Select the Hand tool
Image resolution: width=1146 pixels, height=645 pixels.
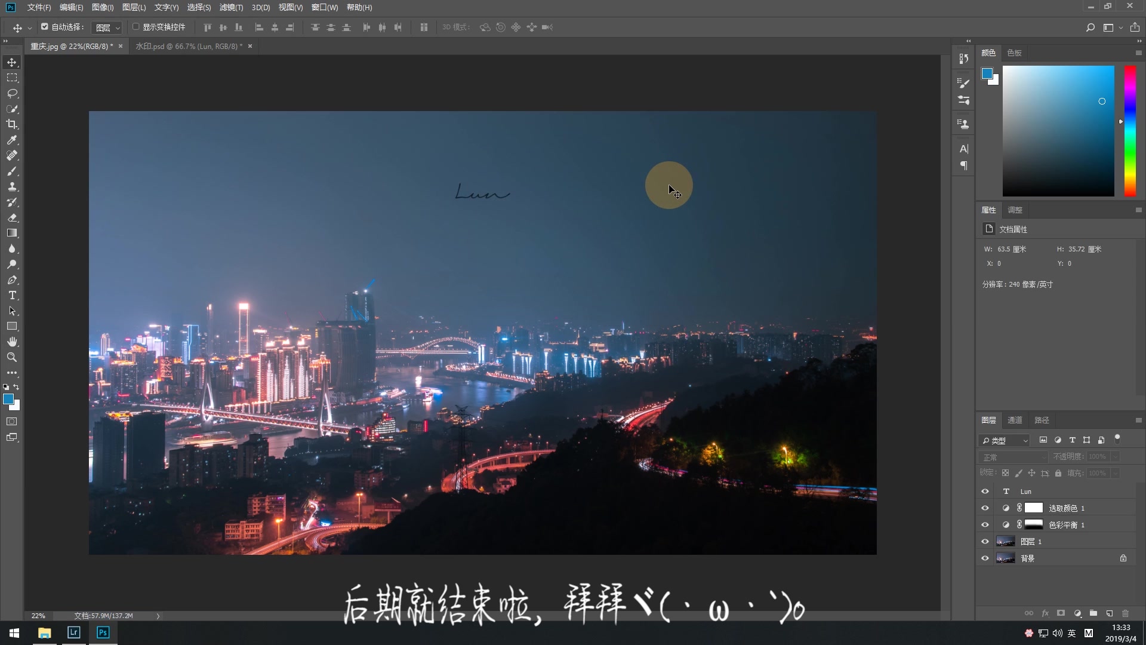(x=11, y=342)
